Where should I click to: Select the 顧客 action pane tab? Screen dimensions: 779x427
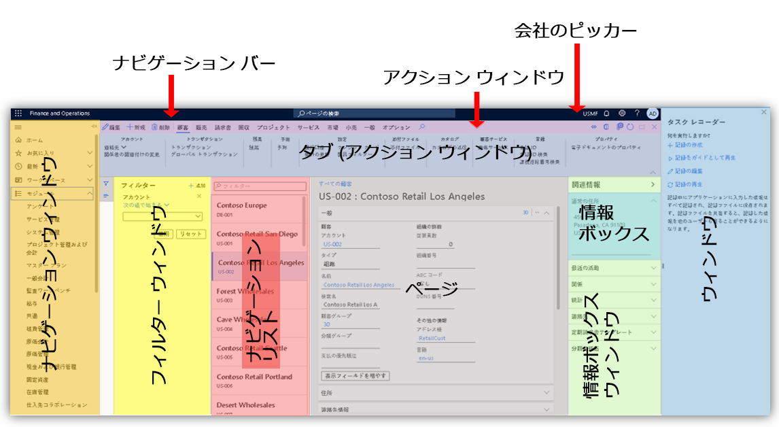(183, 127)
